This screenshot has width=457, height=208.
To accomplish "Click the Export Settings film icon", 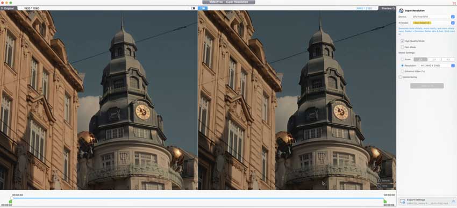I will tap(402, 202).
